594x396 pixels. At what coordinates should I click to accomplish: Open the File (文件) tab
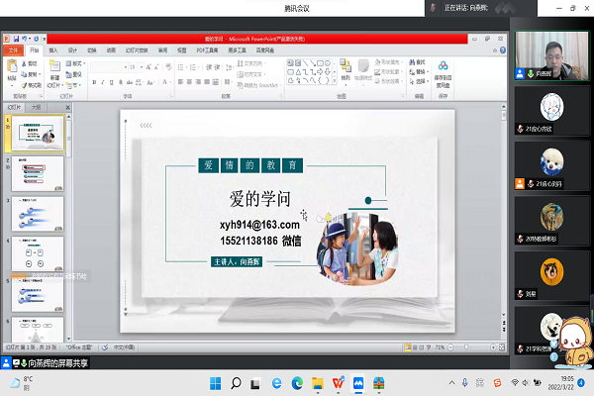pos(13,49)
